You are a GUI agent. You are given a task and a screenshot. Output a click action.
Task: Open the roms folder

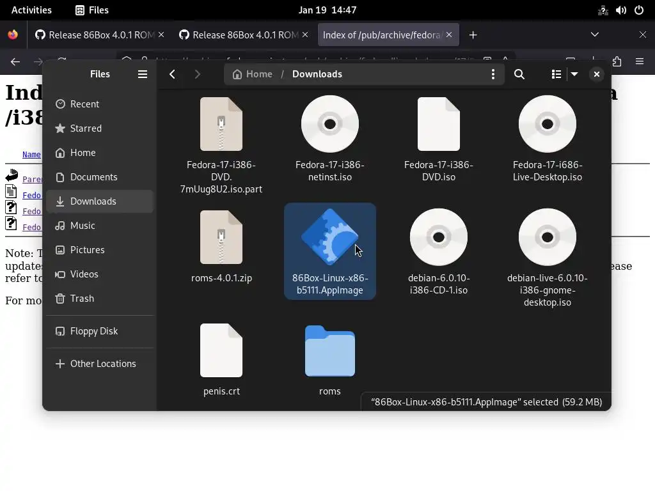330,359
